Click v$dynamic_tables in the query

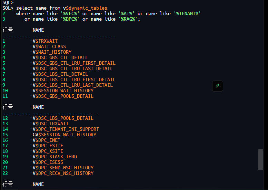pyautogui.click(x=85, y=8)
